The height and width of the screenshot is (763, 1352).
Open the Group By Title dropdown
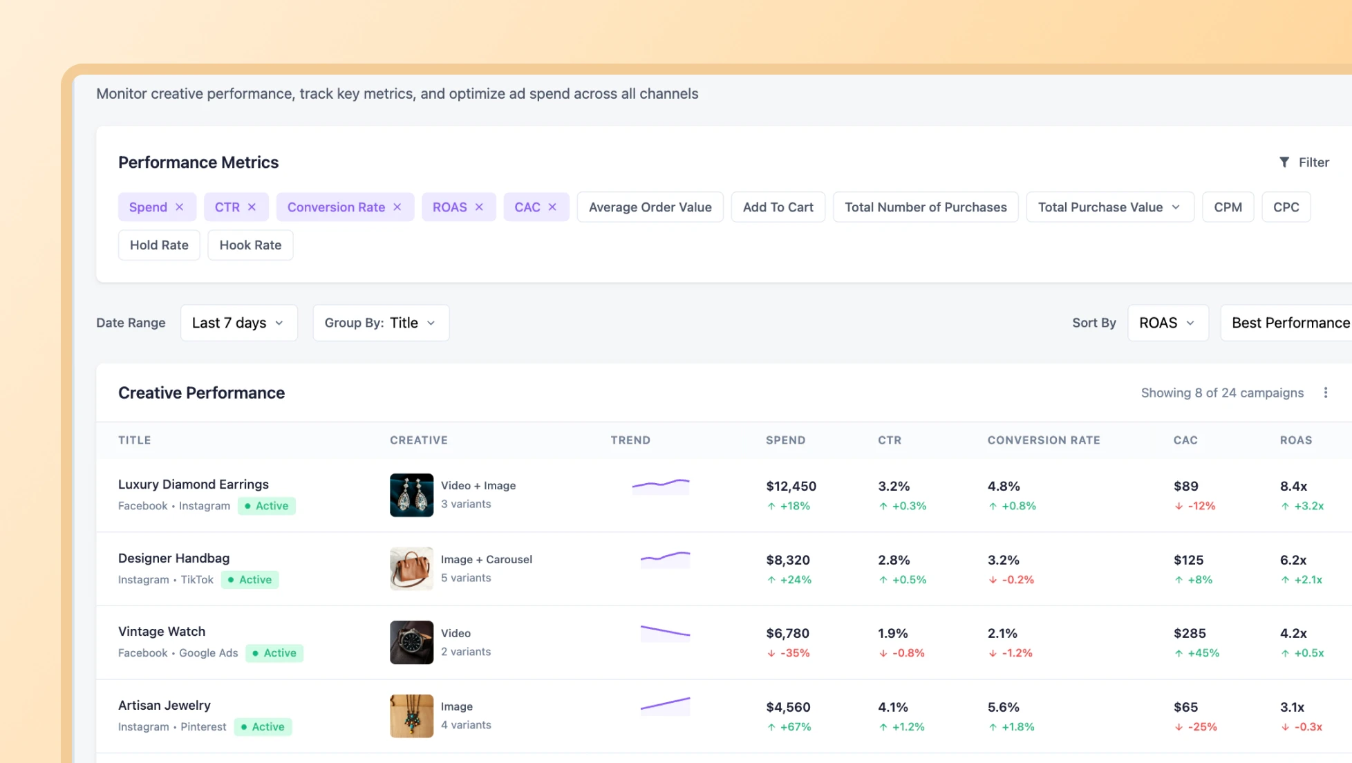point(381,323)
